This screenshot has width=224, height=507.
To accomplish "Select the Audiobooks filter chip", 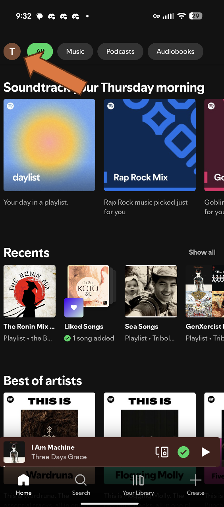I will coord(176,52).
